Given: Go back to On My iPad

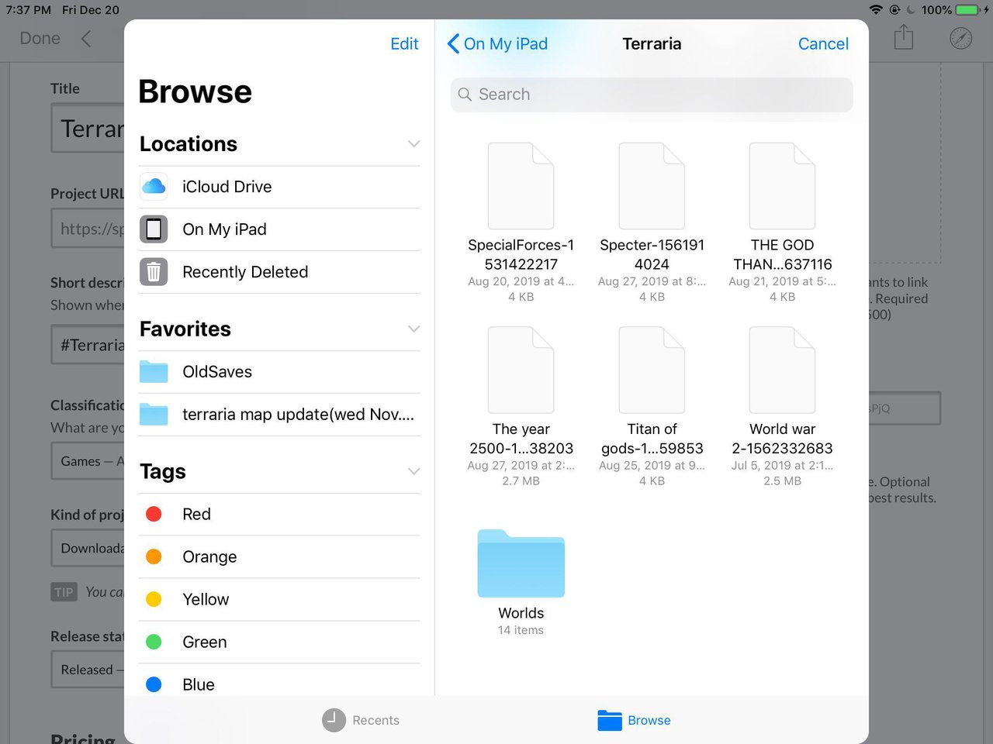Looking at the screenshot, I should pos(497,44).
